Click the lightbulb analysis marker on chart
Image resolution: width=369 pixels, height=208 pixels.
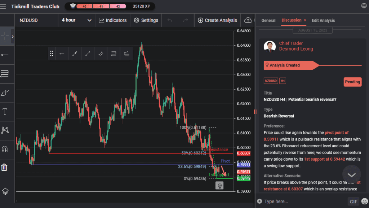point(219,186)
